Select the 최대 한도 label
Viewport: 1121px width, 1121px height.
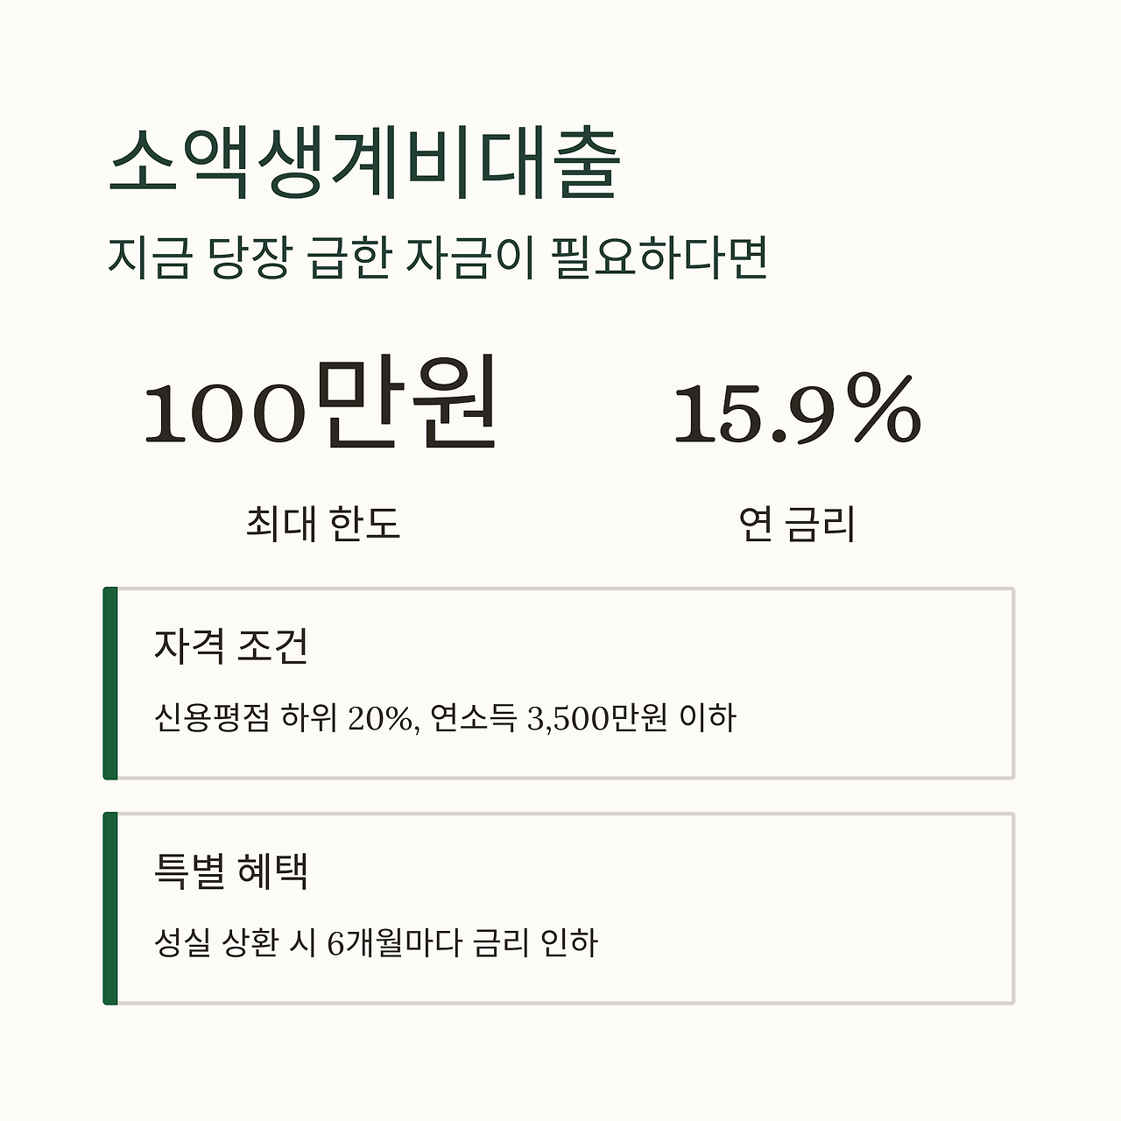click(322, 524)
